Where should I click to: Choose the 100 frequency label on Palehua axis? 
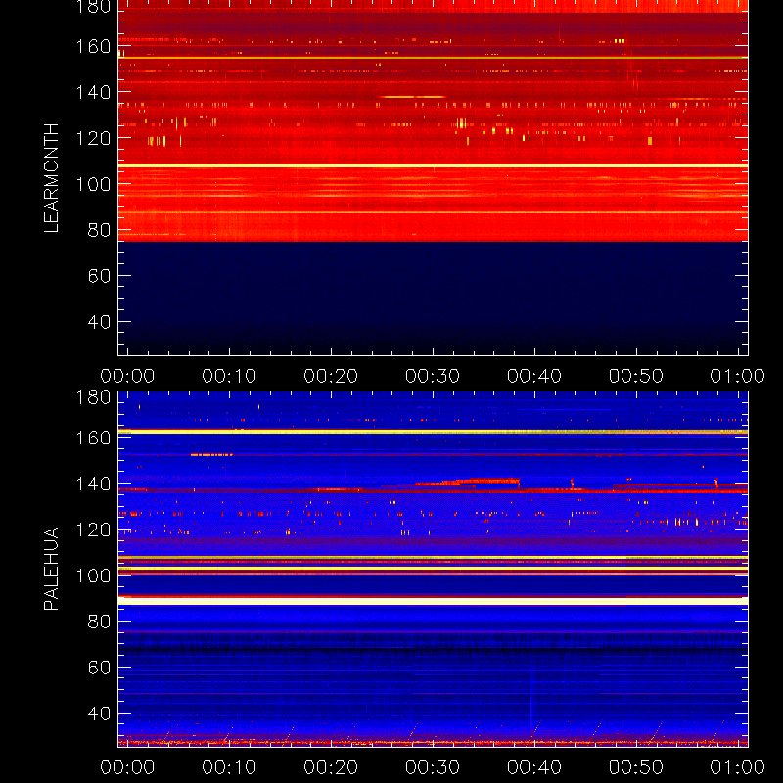point(93,576)
